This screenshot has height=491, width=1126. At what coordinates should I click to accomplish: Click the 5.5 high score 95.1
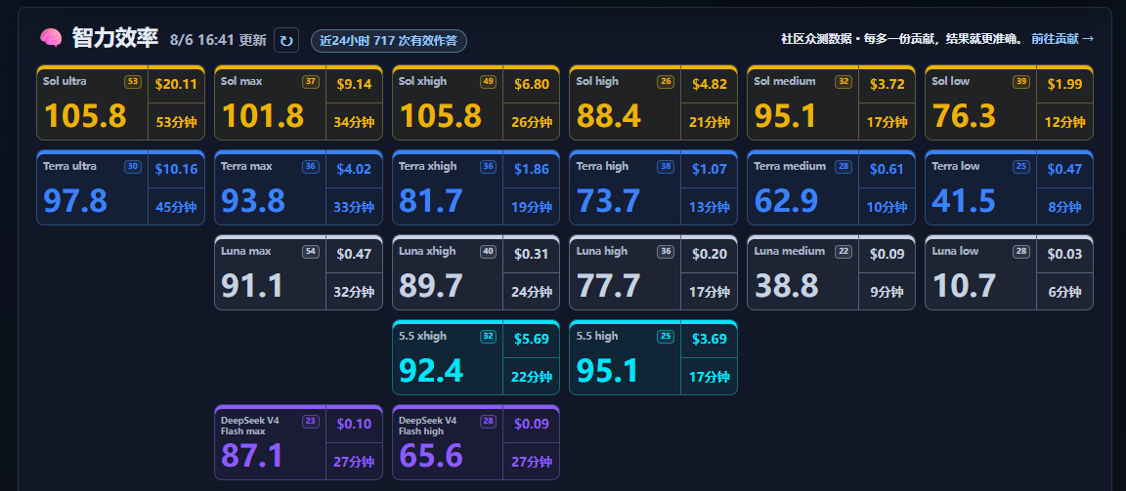[607, 371]
